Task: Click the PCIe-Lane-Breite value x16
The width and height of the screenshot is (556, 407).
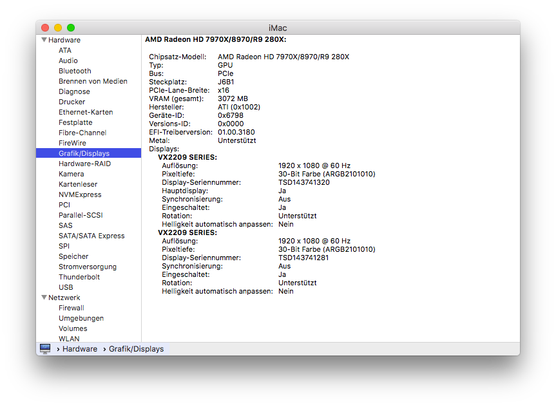Action: pyautogui.click(x=224, y=90)
